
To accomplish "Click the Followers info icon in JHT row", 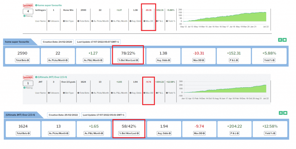I will point(49,93).
